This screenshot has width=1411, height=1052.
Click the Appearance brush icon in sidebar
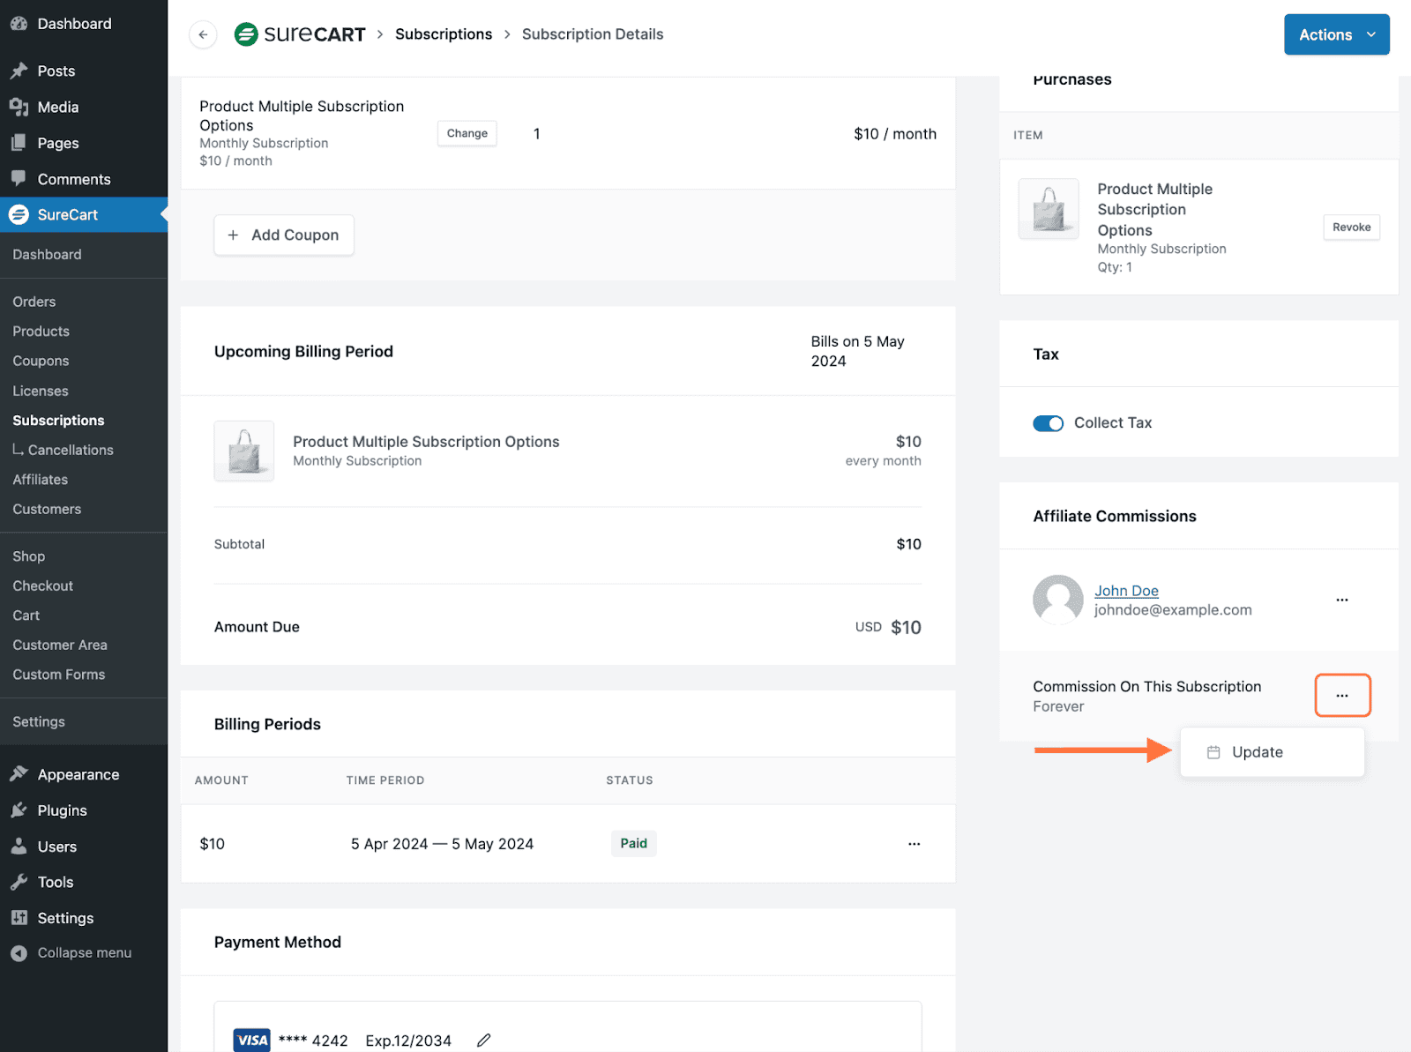click(x=19, y=774)
